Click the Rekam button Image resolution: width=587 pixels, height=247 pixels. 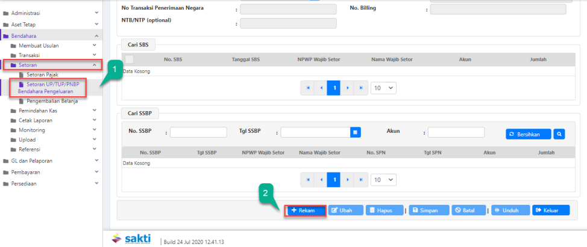(x=305, y=210)
